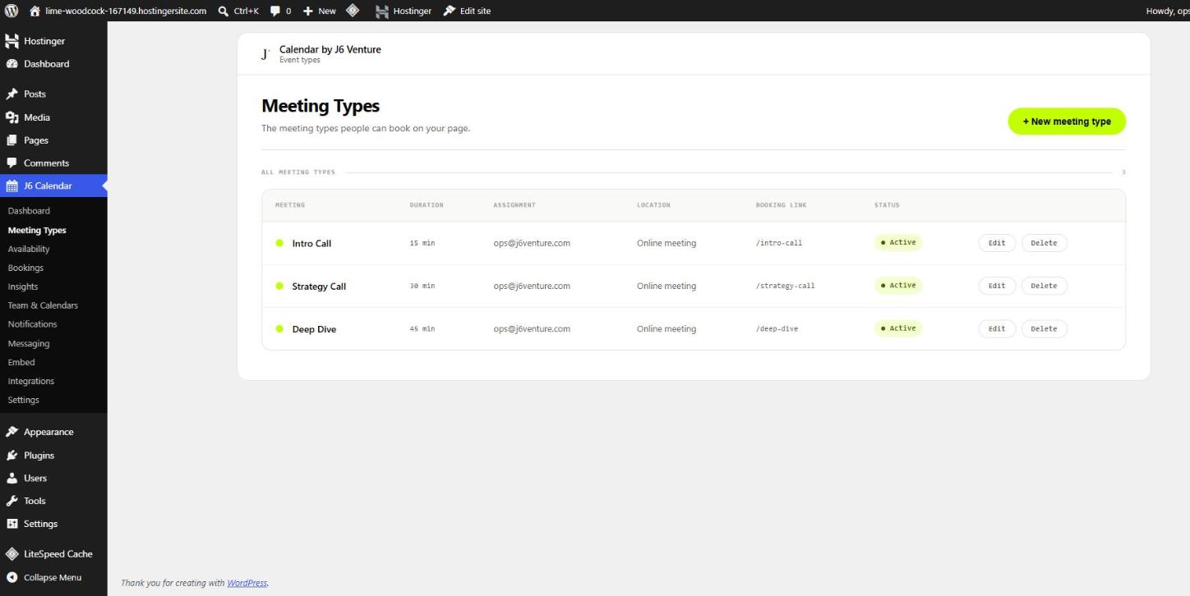The width and height of the screenshot is (1190, 596).
Task: Click the Calendar by J6 Venture title
Action: point(330,49)
